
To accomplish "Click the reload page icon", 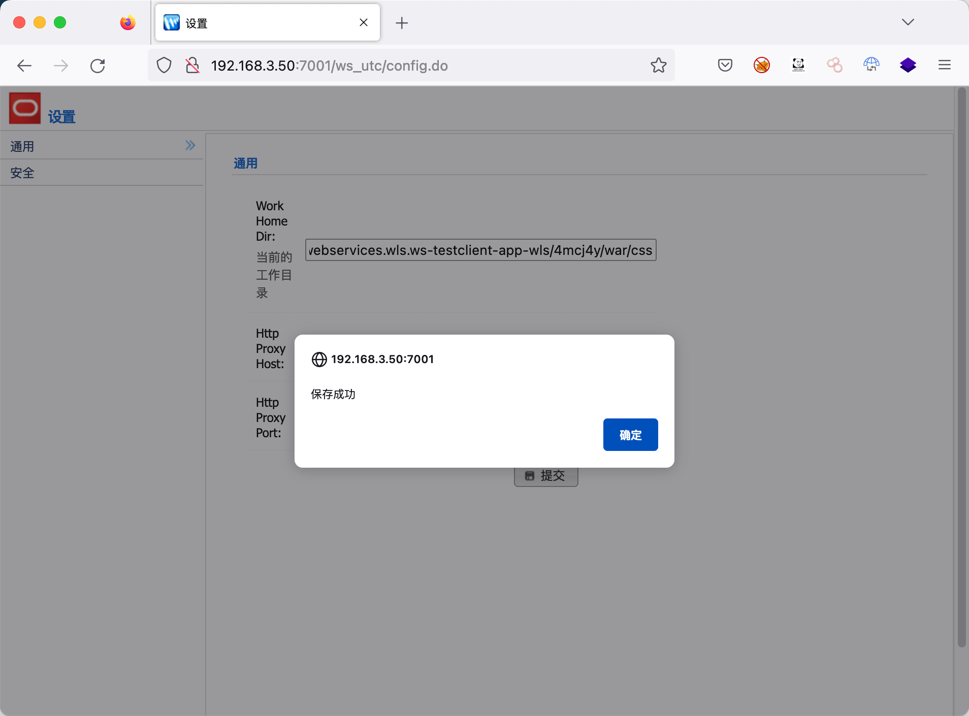I will point(98,66).
